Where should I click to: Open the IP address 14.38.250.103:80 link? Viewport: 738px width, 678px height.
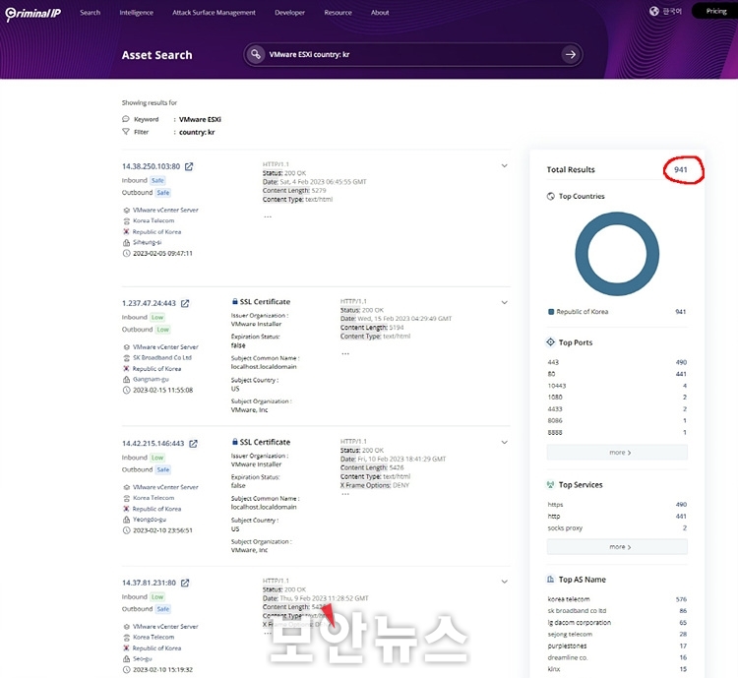pos(151,167)
